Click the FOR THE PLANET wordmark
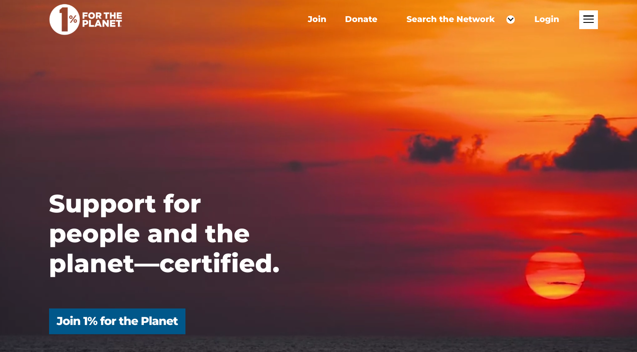 (x=102, y=20)
